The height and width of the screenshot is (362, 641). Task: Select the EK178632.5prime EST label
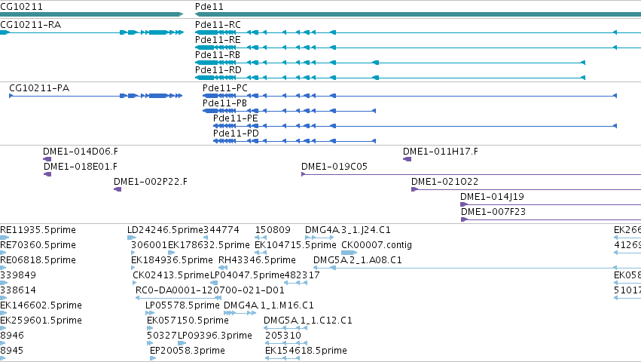[209, 245]
